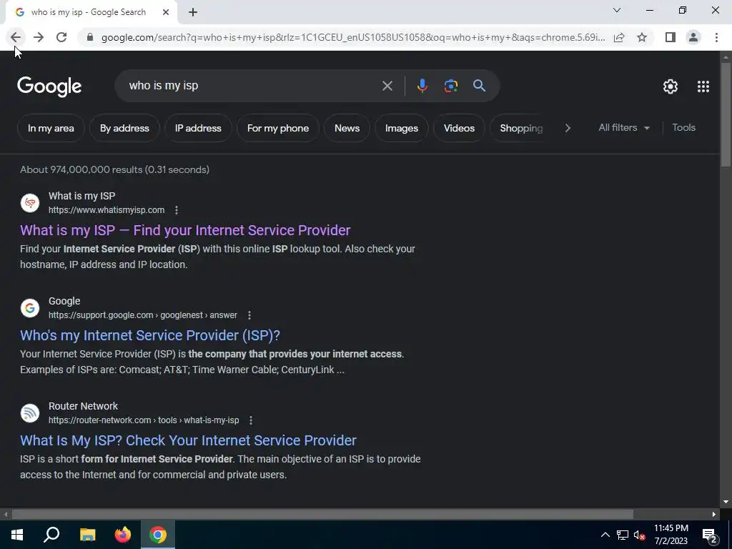Open the search Tools options
This screenshot has height=549, width=732.
(683, 127)
